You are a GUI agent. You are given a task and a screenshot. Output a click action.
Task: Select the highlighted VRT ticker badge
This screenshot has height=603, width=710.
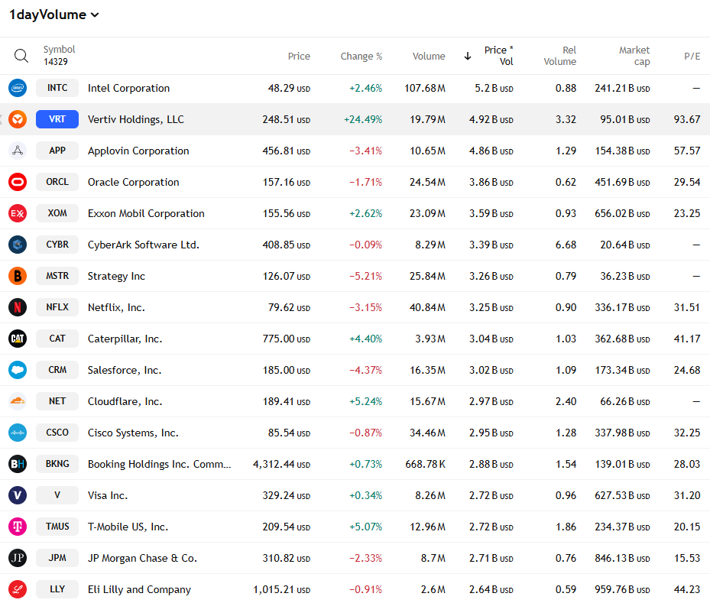57,119
